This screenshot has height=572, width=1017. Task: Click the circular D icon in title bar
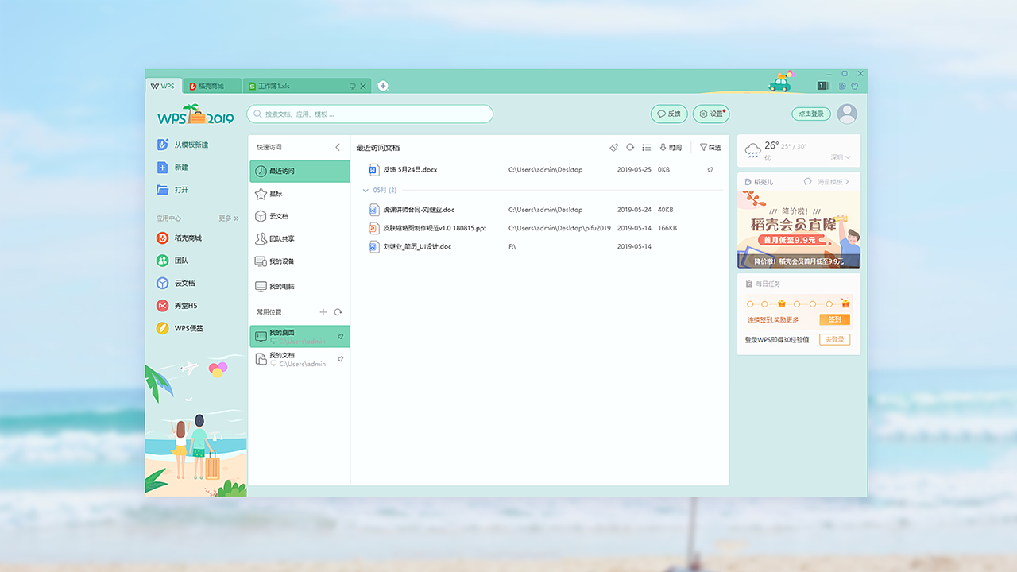pos(842,86)
